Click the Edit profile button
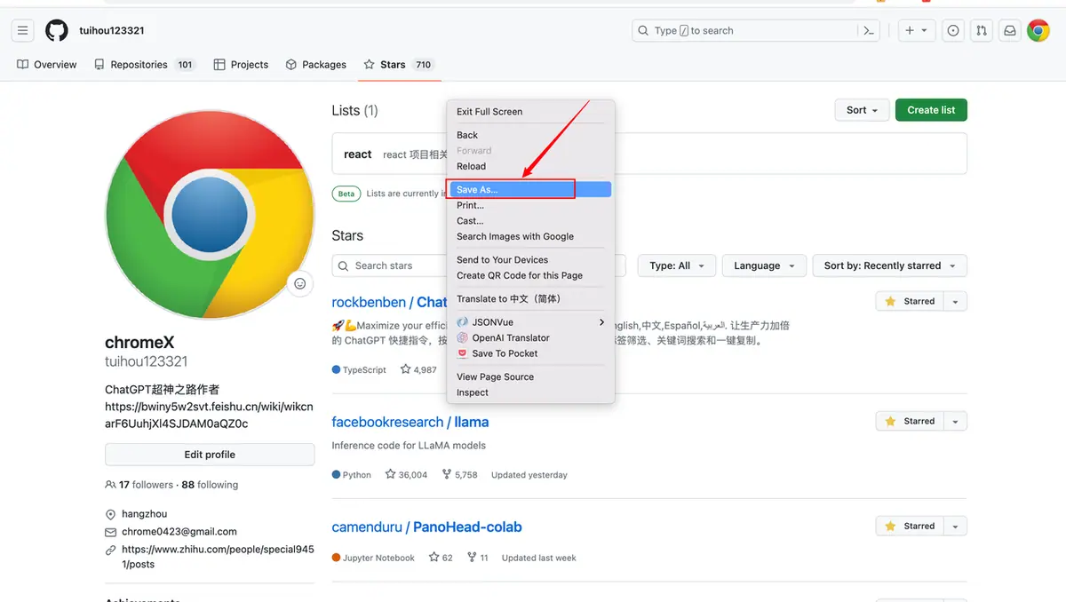 [210, 455]
